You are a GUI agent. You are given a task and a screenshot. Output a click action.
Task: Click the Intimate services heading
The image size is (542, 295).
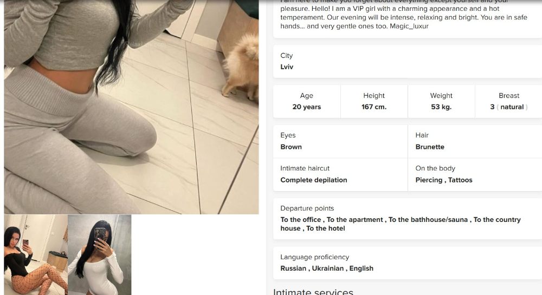313,292
